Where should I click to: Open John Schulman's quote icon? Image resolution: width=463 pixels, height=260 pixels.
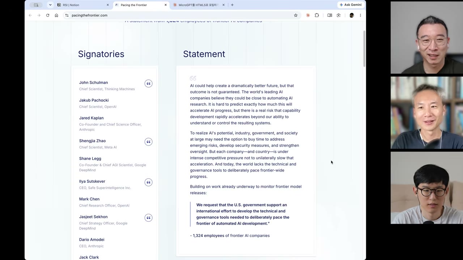click(148, 83)
